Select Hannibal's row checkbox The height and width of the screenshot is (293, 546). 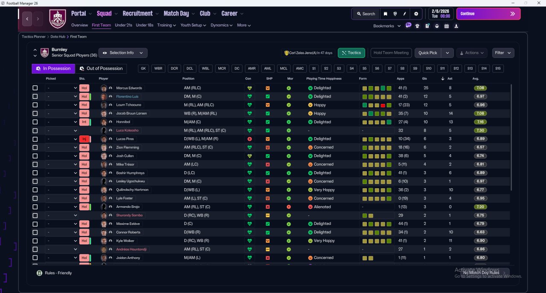pyautogui.click(x=35, y=122)
